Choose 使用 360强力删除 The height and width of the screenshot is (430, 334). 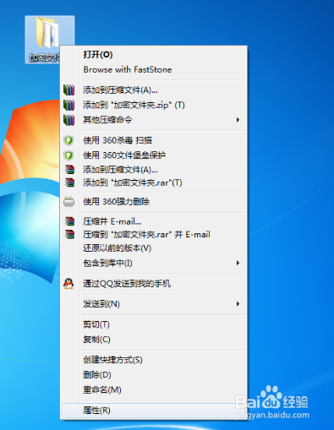[154, 202]
